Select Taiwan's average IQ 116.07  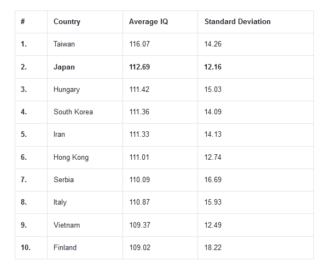pos(139,44)
